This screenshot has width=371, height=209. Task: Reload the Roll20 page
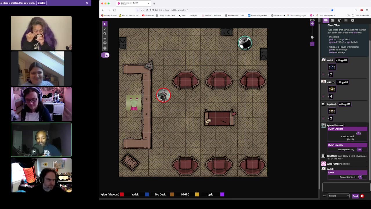(114, 10)
